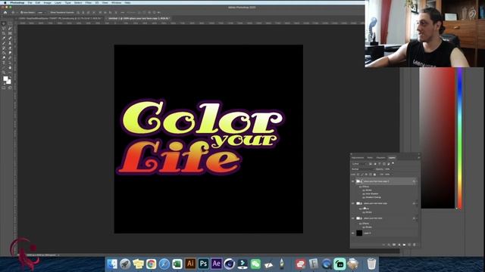Open Illustrator from the Dock
The width and height of the screenshot is (485, 272).
click(x=190, y=264)
